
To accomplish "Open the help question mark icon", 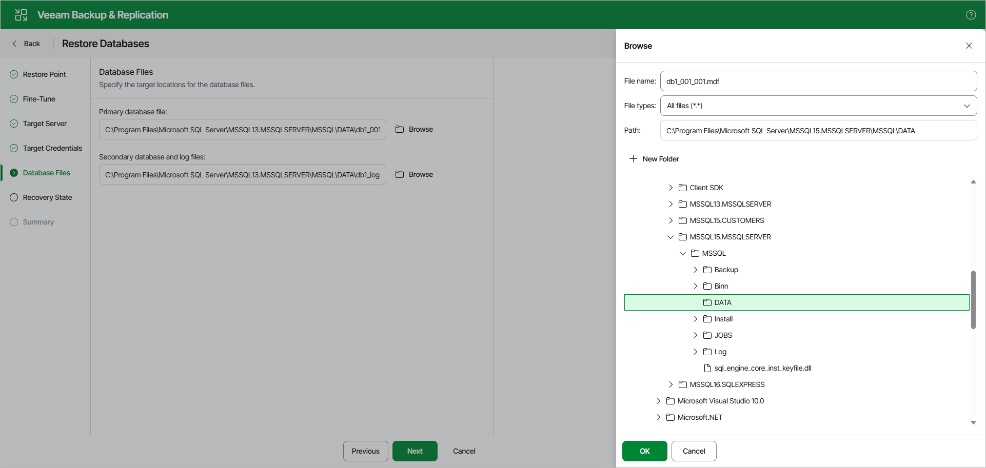I will (971, 15).
